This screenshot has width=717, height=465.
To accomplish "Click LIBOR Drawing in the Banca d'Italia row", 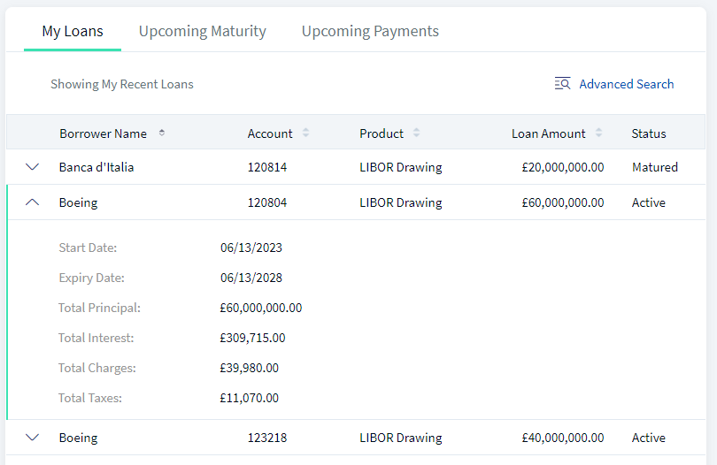I will (x=401, y=167).
